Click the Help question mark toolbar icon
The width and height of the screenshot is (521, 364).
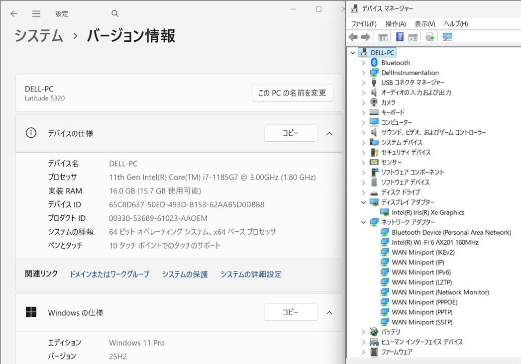coord(399,37)
